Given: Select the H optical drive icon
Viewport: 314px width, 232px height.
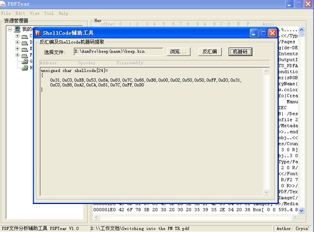Looking at the screenshot, I should (25, 68).
